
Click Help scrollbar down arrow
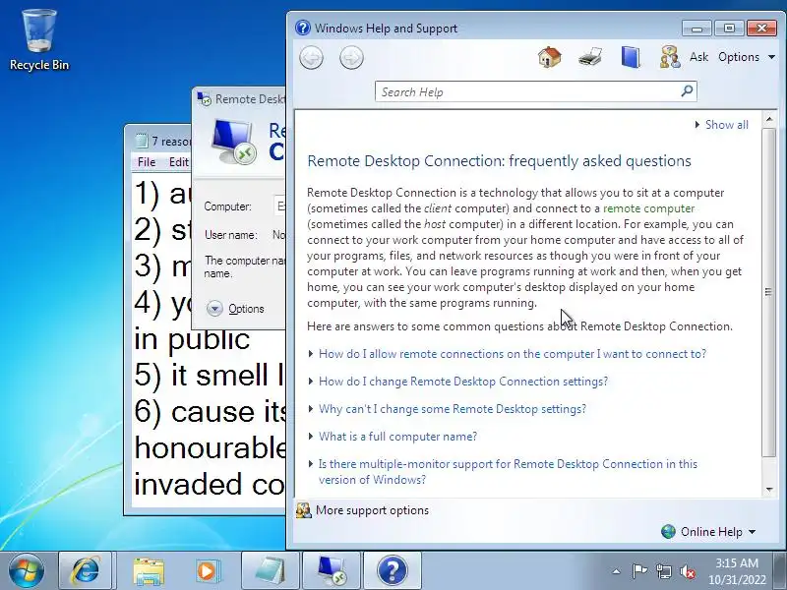(769, 489)
